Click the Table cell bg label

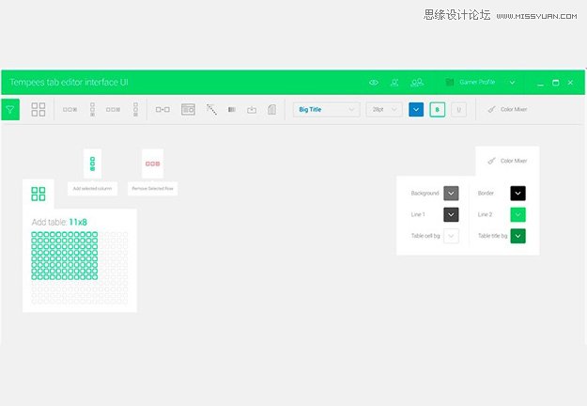[425, 236]
